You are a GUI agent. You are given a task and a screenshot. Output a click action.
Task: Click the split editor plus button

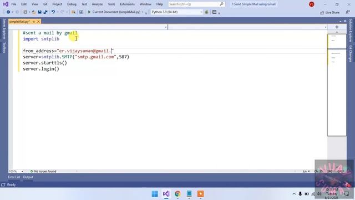pos(337,27)
